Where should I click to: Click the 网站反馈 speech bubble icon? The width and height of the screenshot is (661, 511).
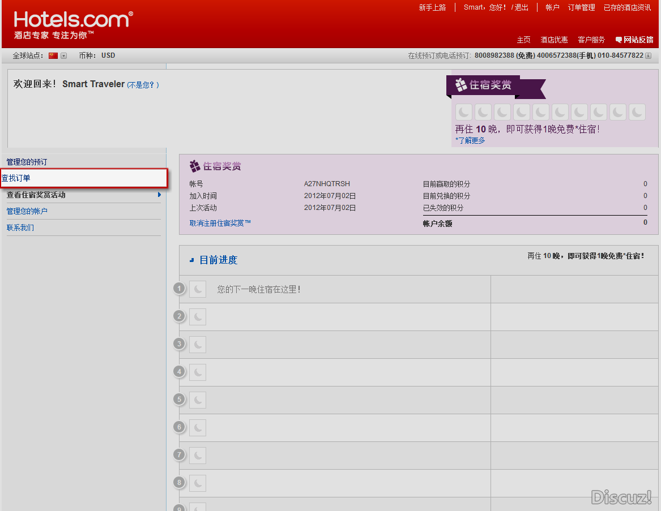[x=619, y=40]
